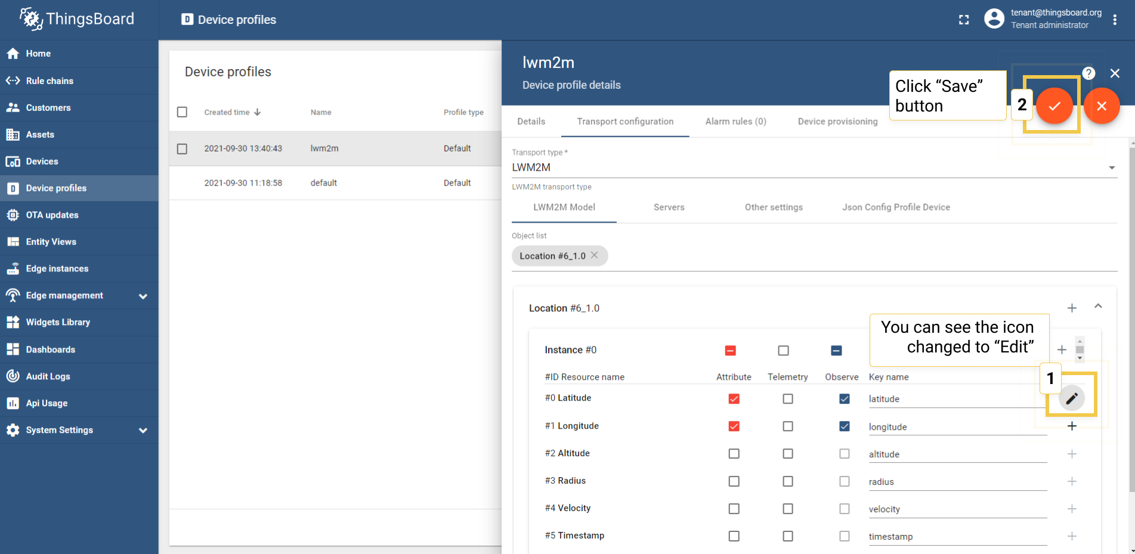Toggle fullscreen mode icon
This screenshot has height=554, width=1135.
click(x=964, y=20)
